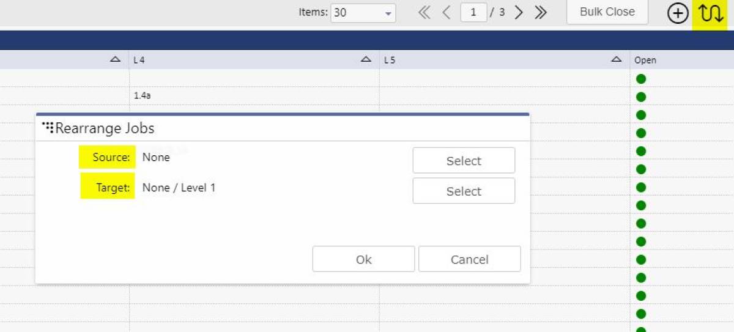This screenshot has height=332, width=734.
Task: Click the topmost green Open status dot
Action: click(641, 78)
